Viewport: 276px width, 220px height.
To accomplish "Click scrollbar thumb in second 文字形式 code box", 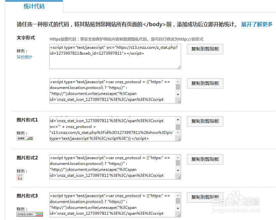I will [178, 87].
